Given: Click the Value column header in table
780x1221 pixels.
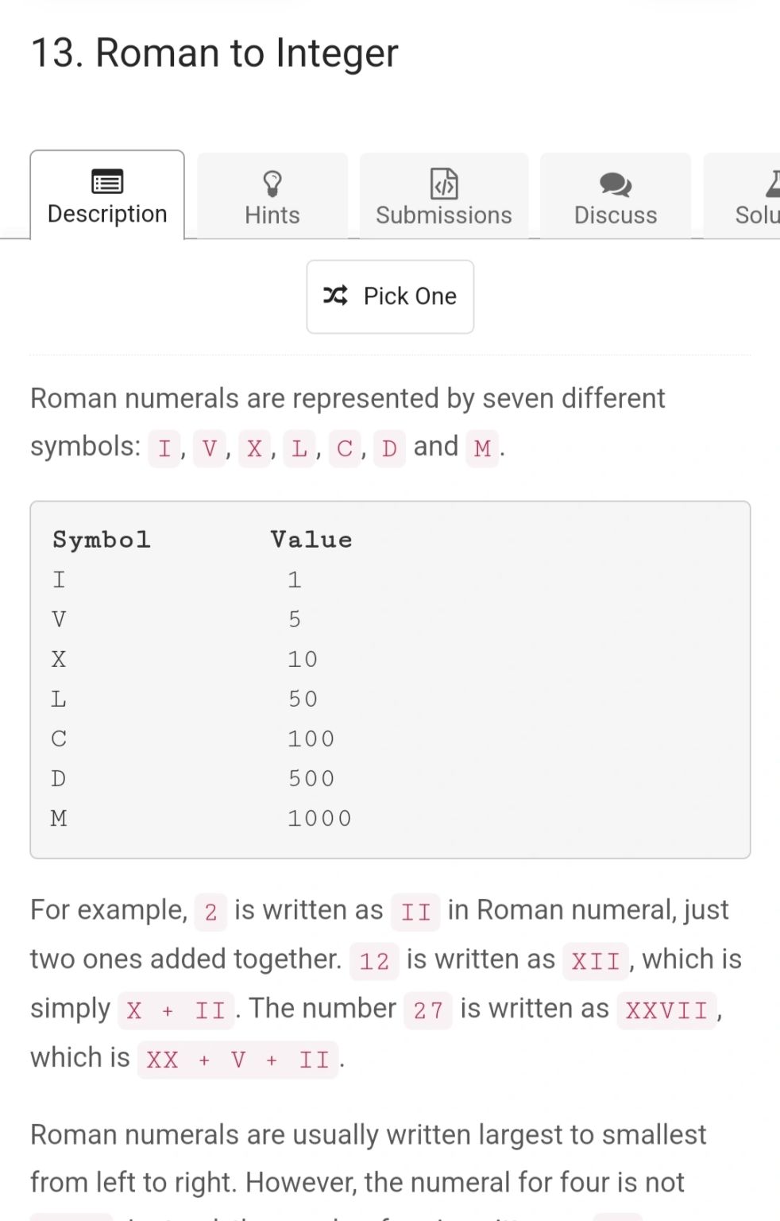Looking at the screenshot, I should point(311,540).
